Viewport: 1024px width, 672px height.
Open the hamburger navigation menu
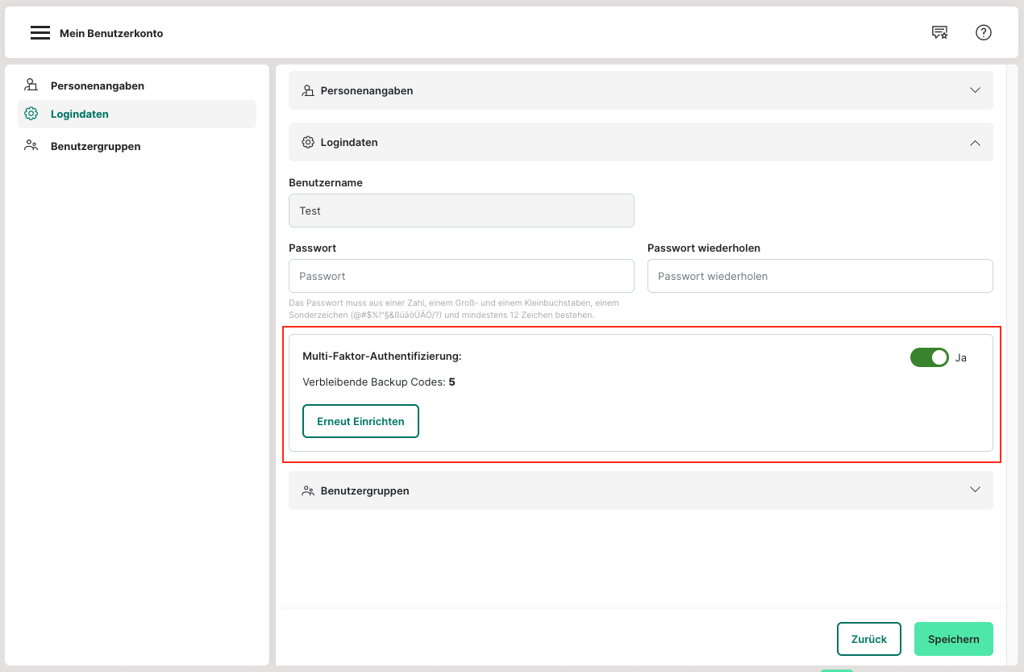[40, 33]
